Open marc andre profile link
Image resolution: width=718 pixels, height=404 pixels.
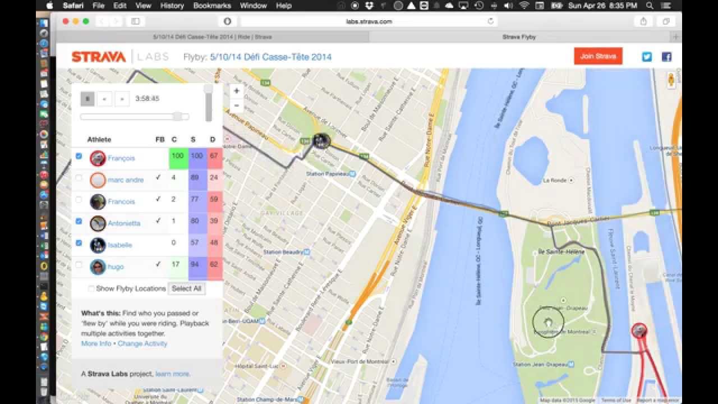coord(126,180)
